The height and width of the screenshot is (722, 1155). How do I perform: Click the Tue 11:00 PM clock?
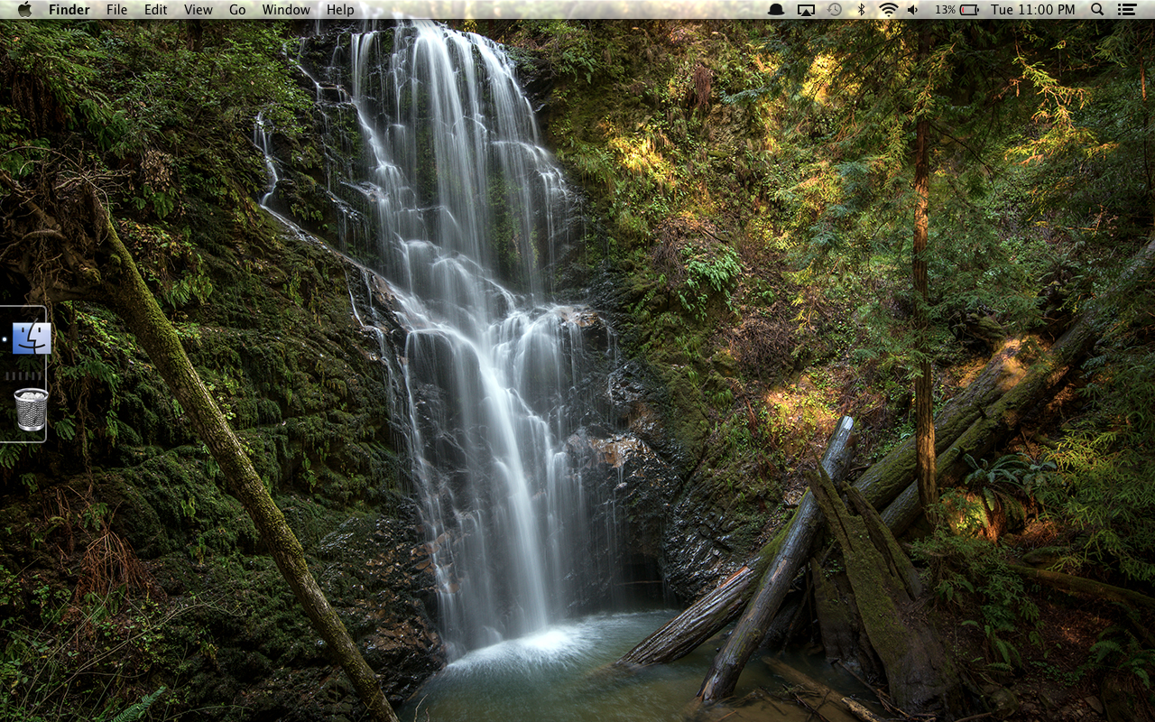tap(1033, 10)
